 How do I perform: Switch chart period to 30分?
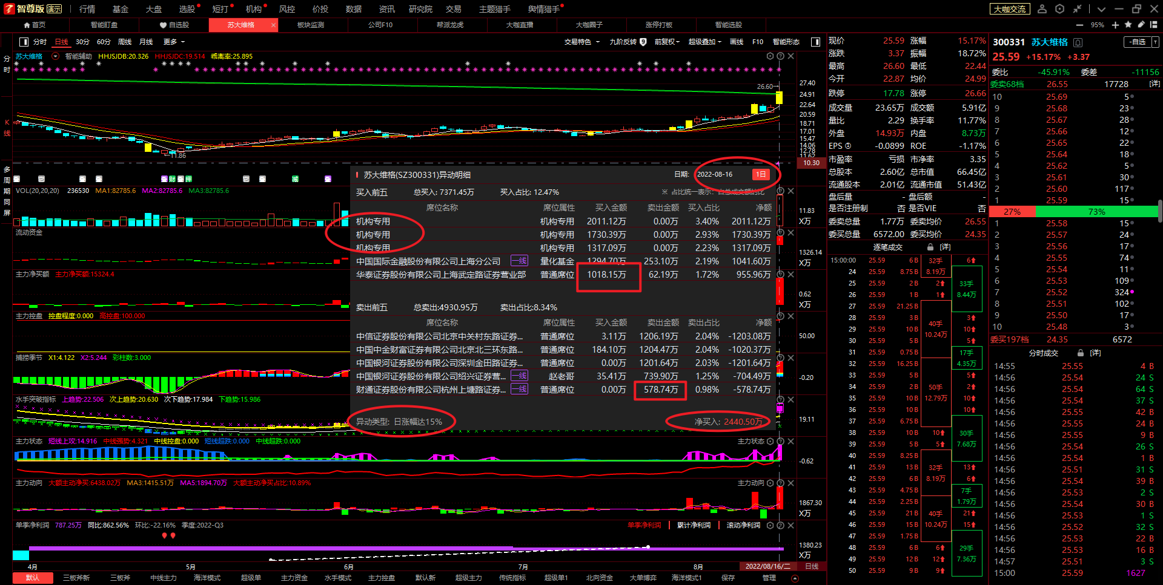pos(82,42)
